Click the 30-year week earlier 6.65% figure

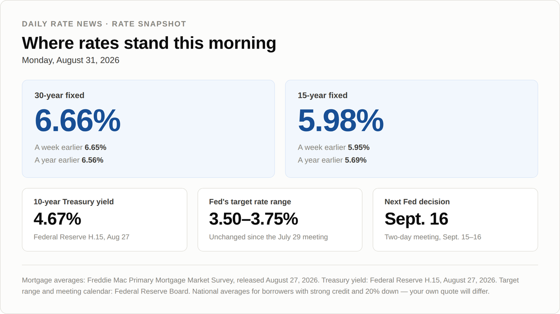[x=95, y=147]
